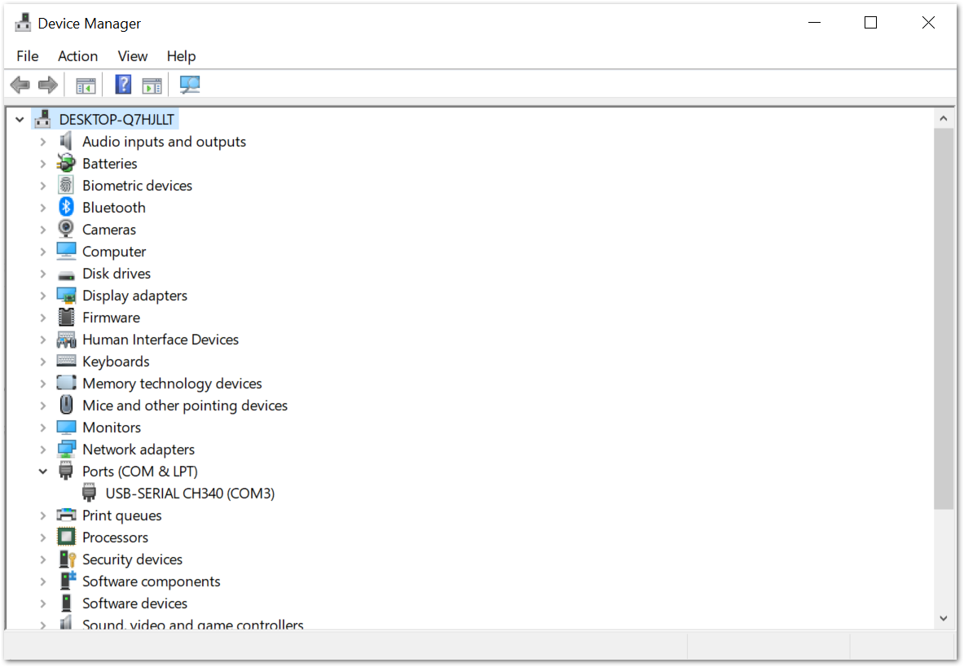Viewport: 964px width, 667px height.
Task: Click the blue Help question mark toolbar icon
Action: tap(123, 85)
